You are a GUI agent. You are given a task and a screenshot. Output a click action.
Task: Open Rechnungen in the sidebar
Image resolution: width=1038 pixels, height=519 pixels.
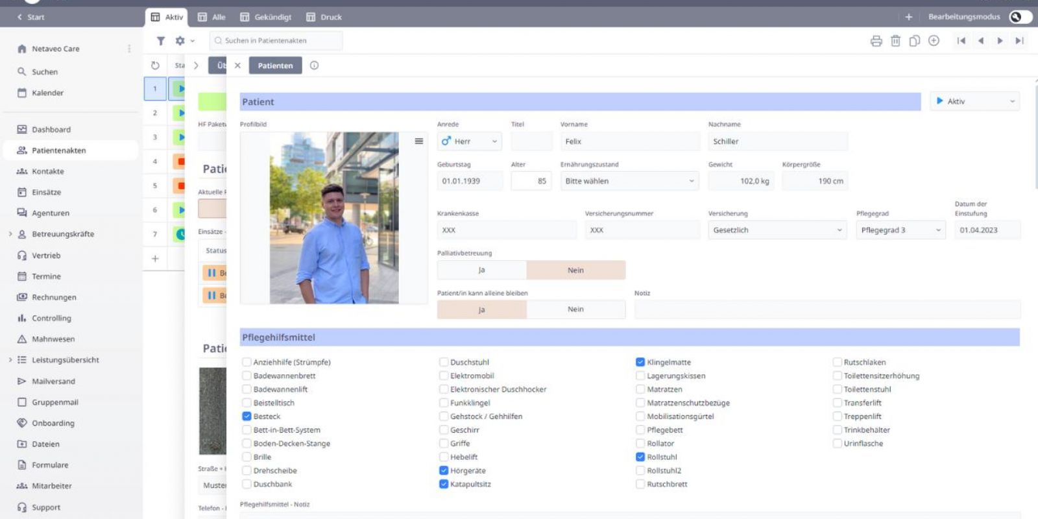click(54, 297)
